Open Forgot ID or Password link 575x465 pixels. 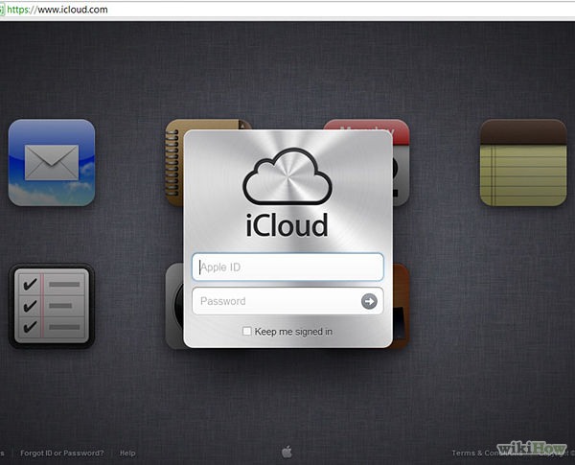click(x=62, y=453)
